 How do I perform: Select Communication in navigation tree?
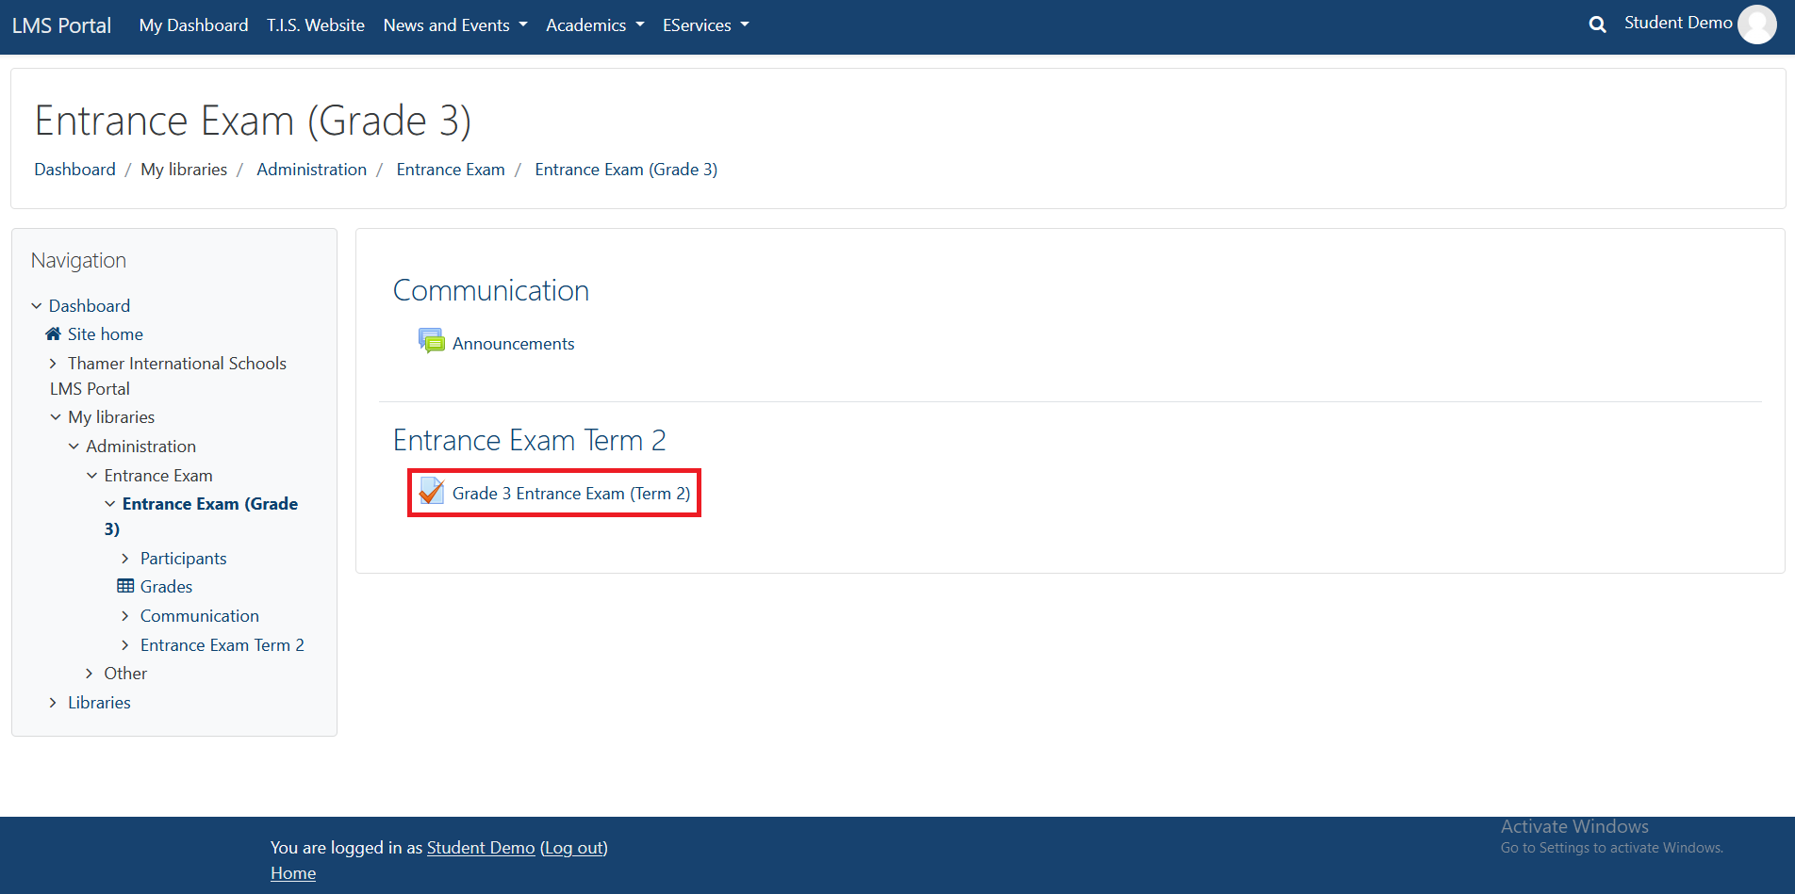pyautogui.click(x=200, y=616)
